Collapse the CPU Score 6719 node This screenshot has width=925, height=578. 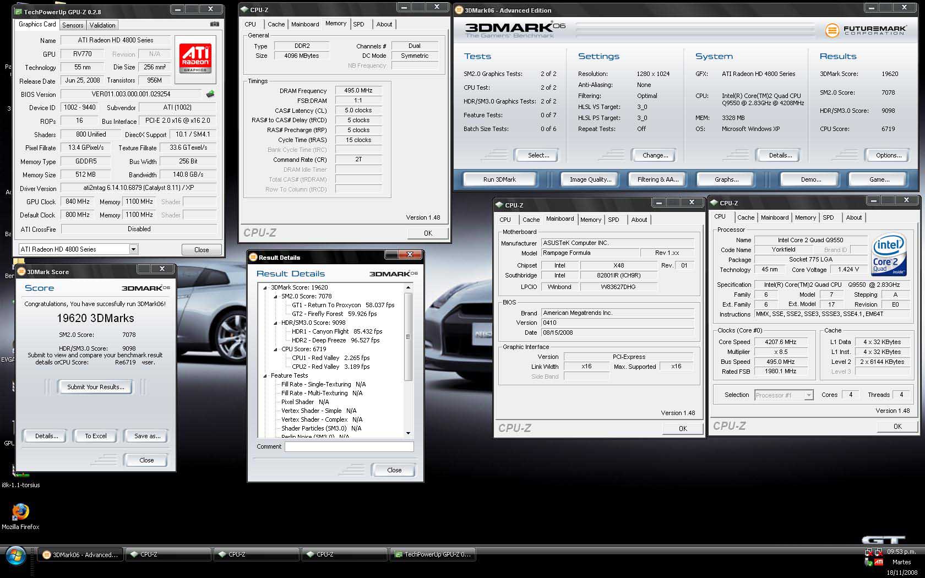pyautogui.click(x=275, y=349)
